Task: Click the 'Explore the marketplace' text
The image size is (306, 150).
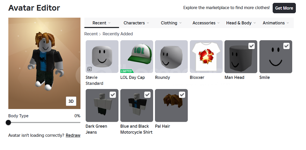Action: [226, 8]
